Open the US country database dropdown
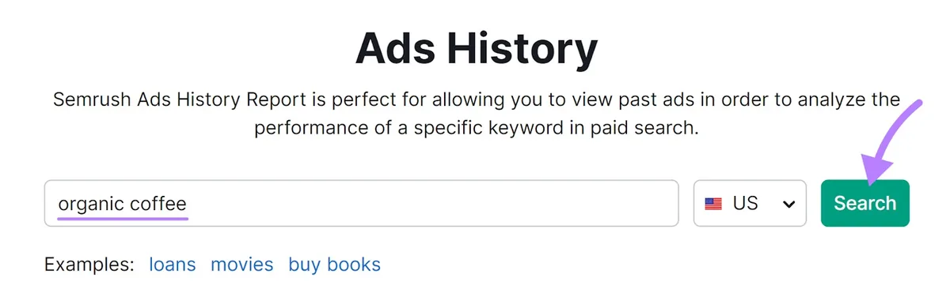The width and height of the screenshot is (950, 293). tap(750, 204)
